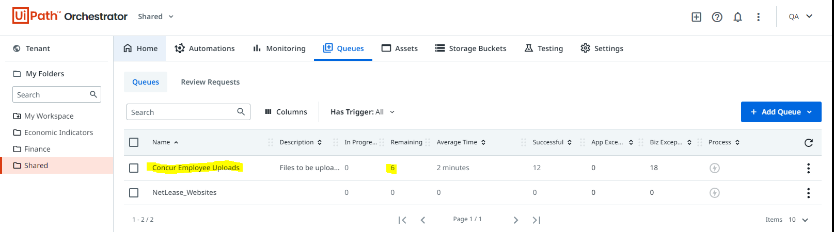This screenshot has width=834, height=232.
Task: Open the Monitoring tab
Action: pyautogui.click(x=279, y=48)
